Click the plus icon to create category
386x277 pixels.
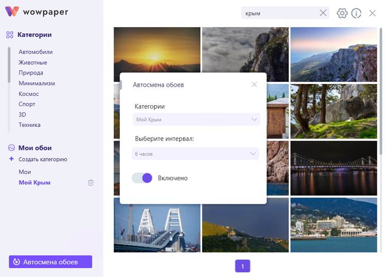[11, 159]
